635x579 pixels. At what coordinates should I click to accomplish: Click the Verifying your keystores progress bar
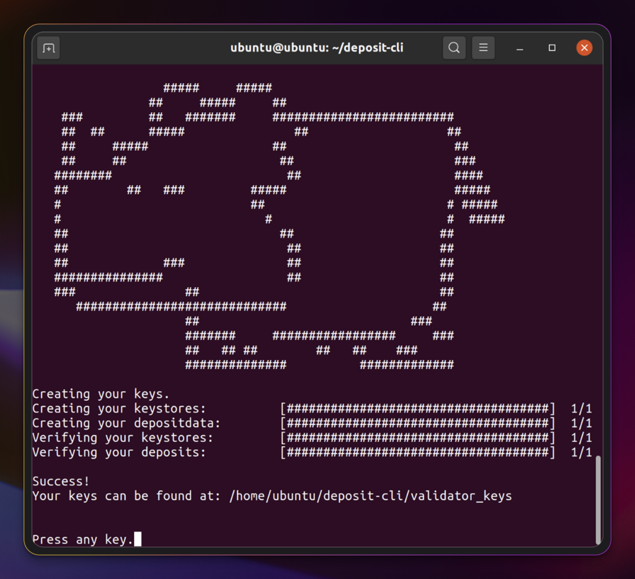click(x=417, y=438)
